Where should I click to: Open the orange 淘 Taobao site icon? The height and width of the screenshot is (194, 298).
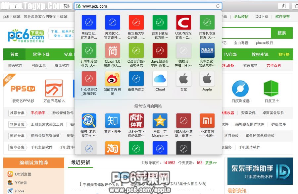click(x=113, y=148)
